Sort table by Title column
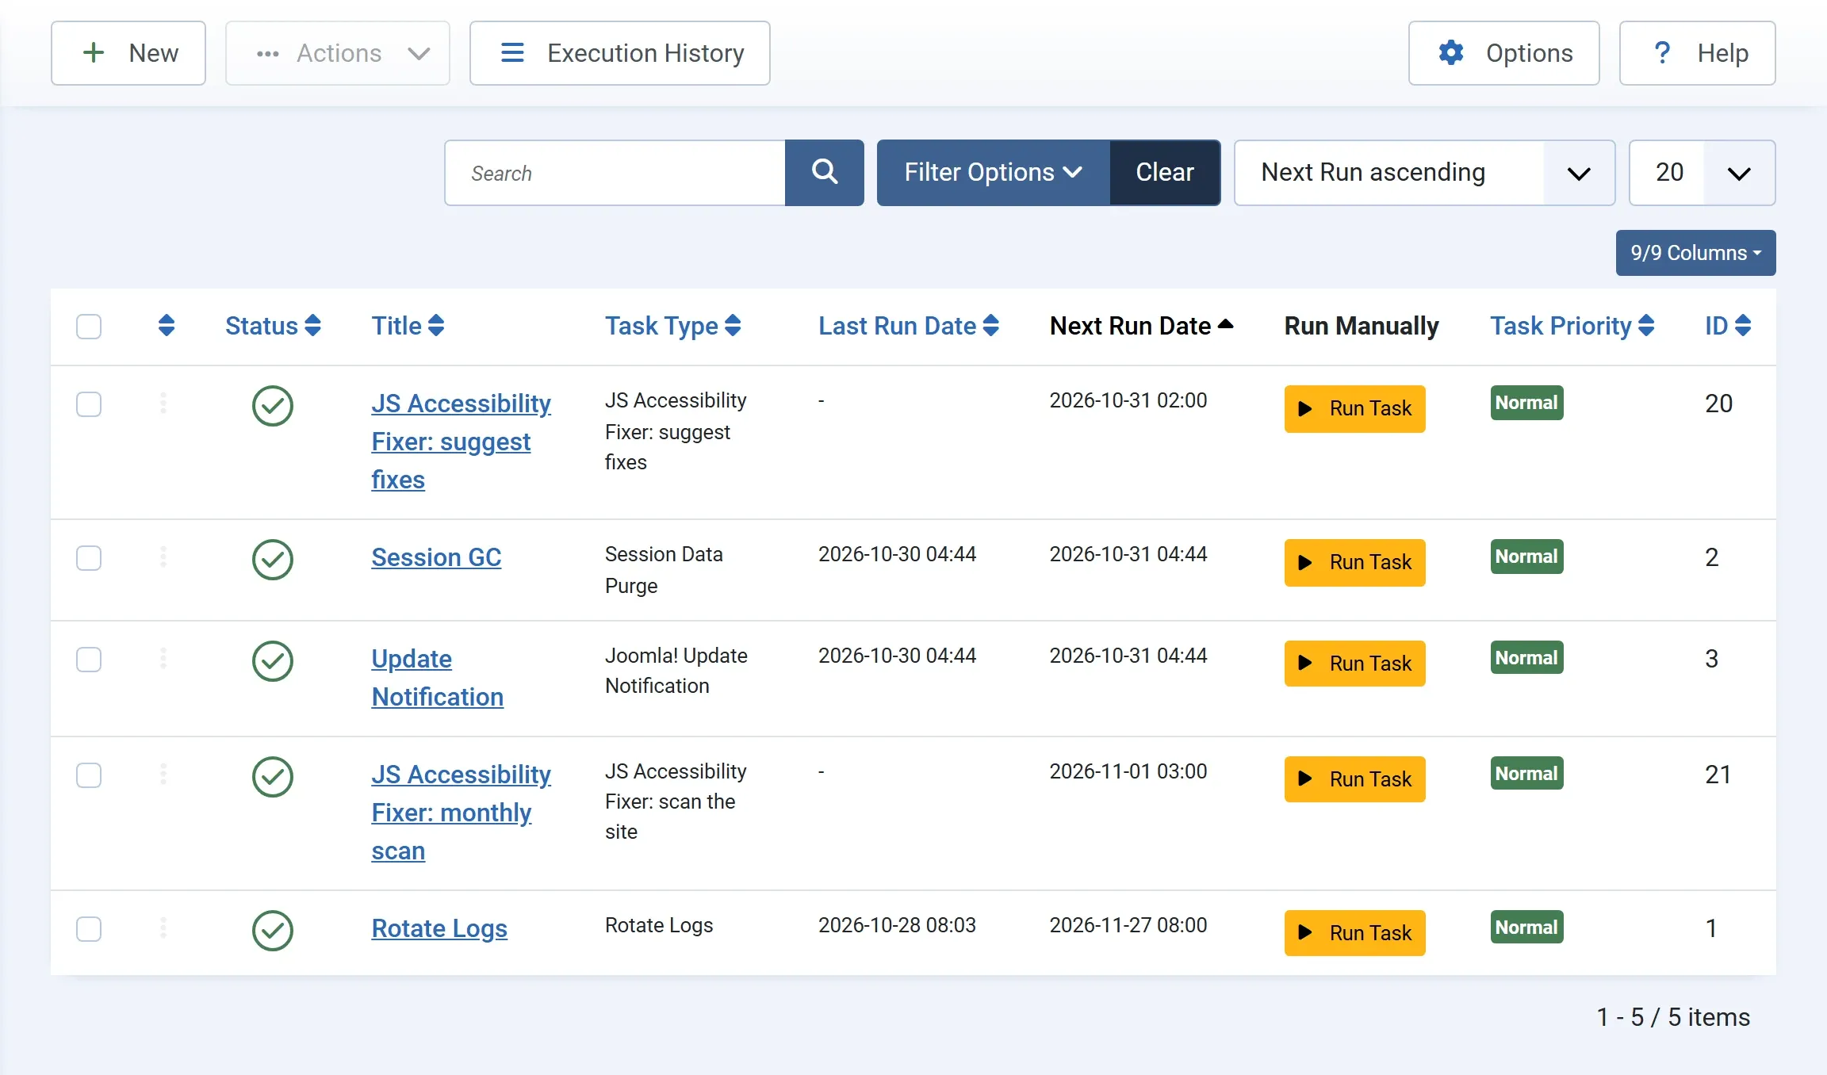1827x1075 pixels. [x=408, y=326]
